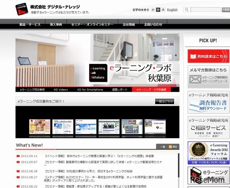Open the fifth case study thumbnail
The image size is (230, 188).
point(132,127)
